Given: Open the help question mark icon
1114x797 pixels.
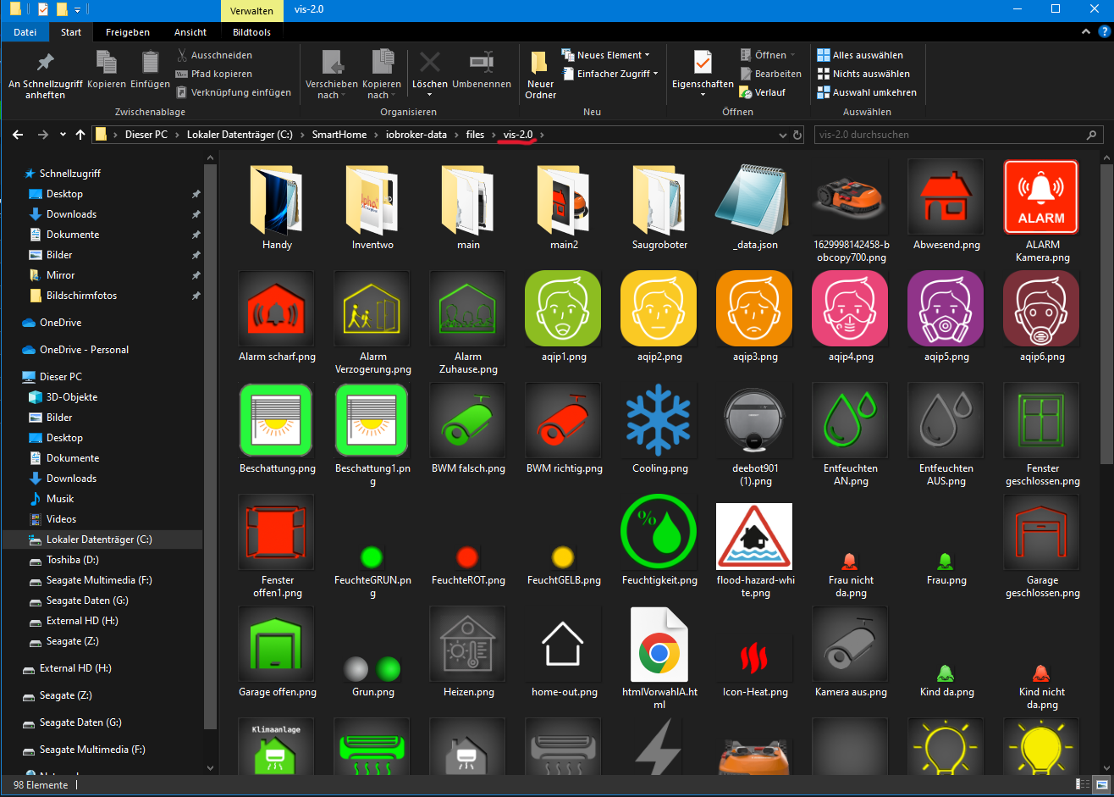Looking at the screenshot, I should 1103,31.
